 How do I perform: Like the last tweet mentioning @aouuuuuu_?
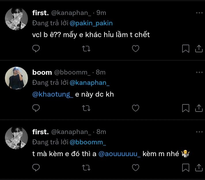pyautogui.click(x=135, y=168)
